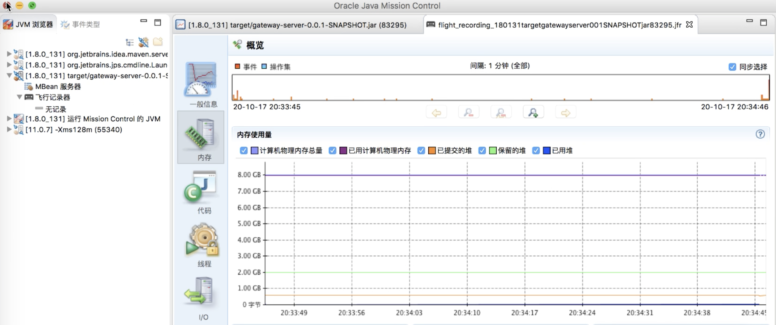
Task: Click the first zoom out magnifier button
Action: tap(469, 113)
